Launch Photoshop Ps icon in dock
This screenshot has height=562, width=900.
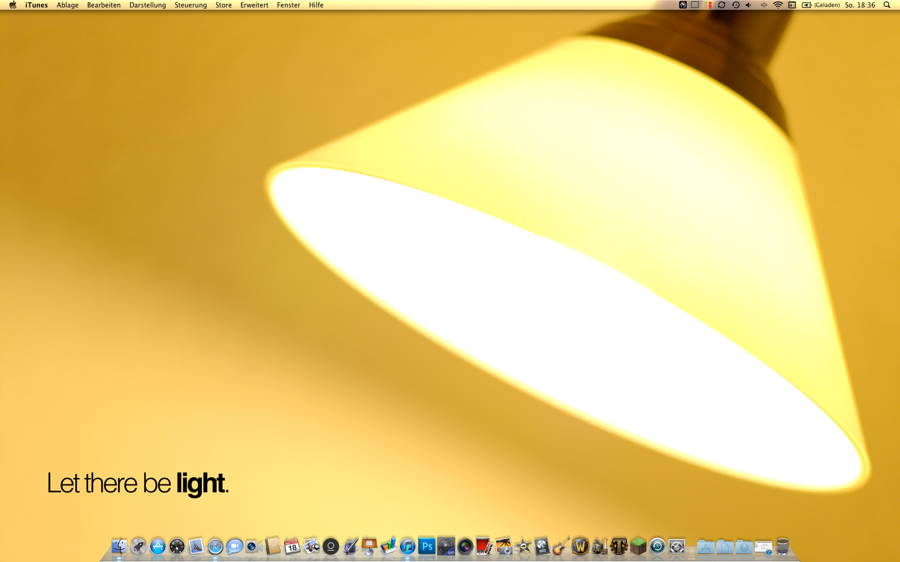(x=427, y=546)
